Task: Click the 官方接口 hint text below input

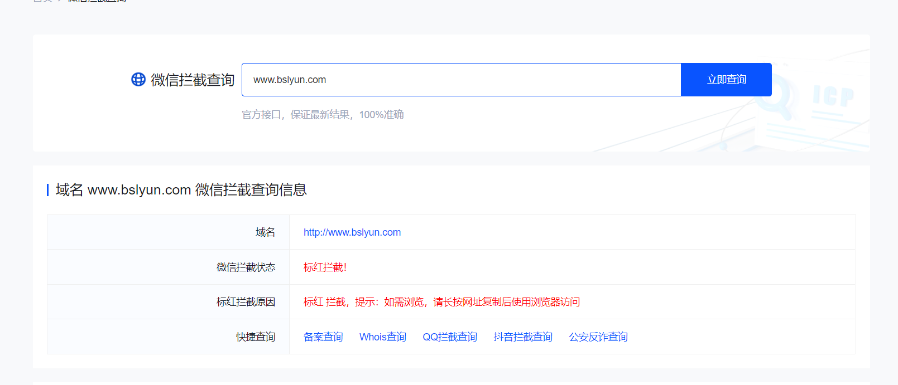Action: pos(323,115)
